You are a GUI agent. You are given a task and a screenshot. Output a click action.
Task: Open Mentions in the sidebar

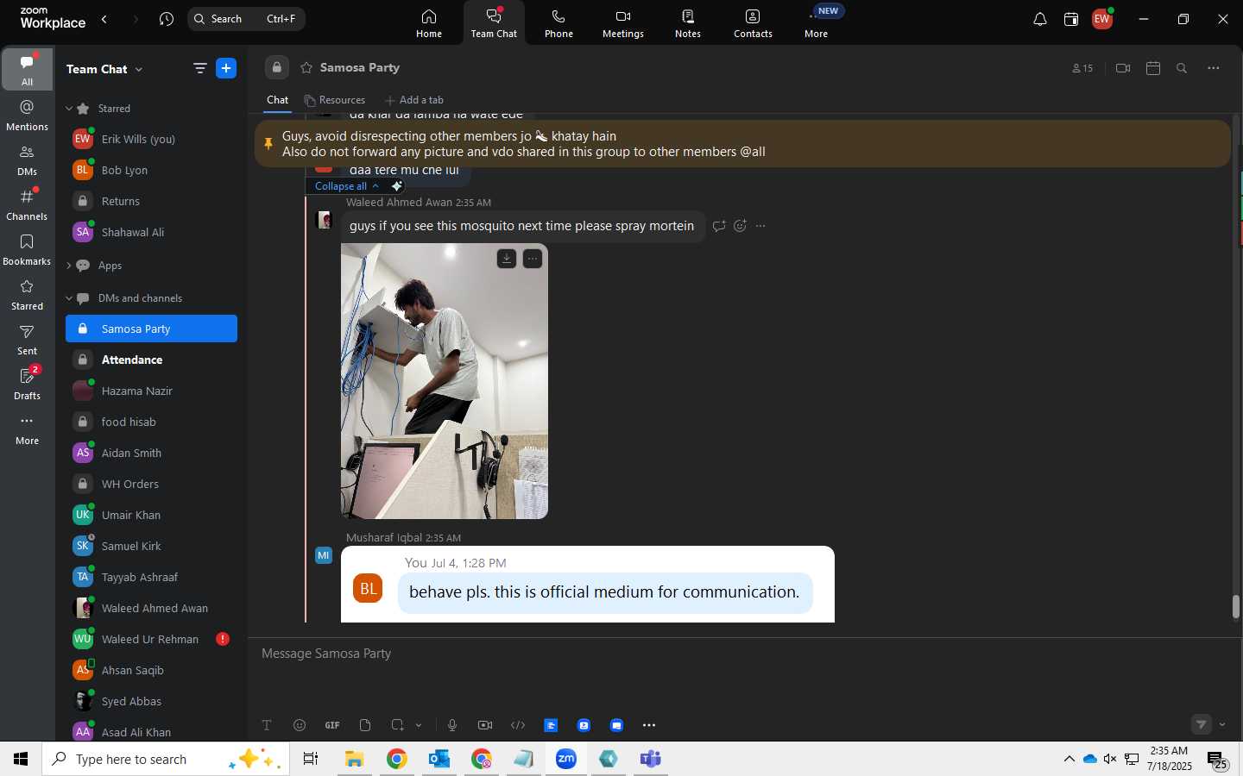28,115
